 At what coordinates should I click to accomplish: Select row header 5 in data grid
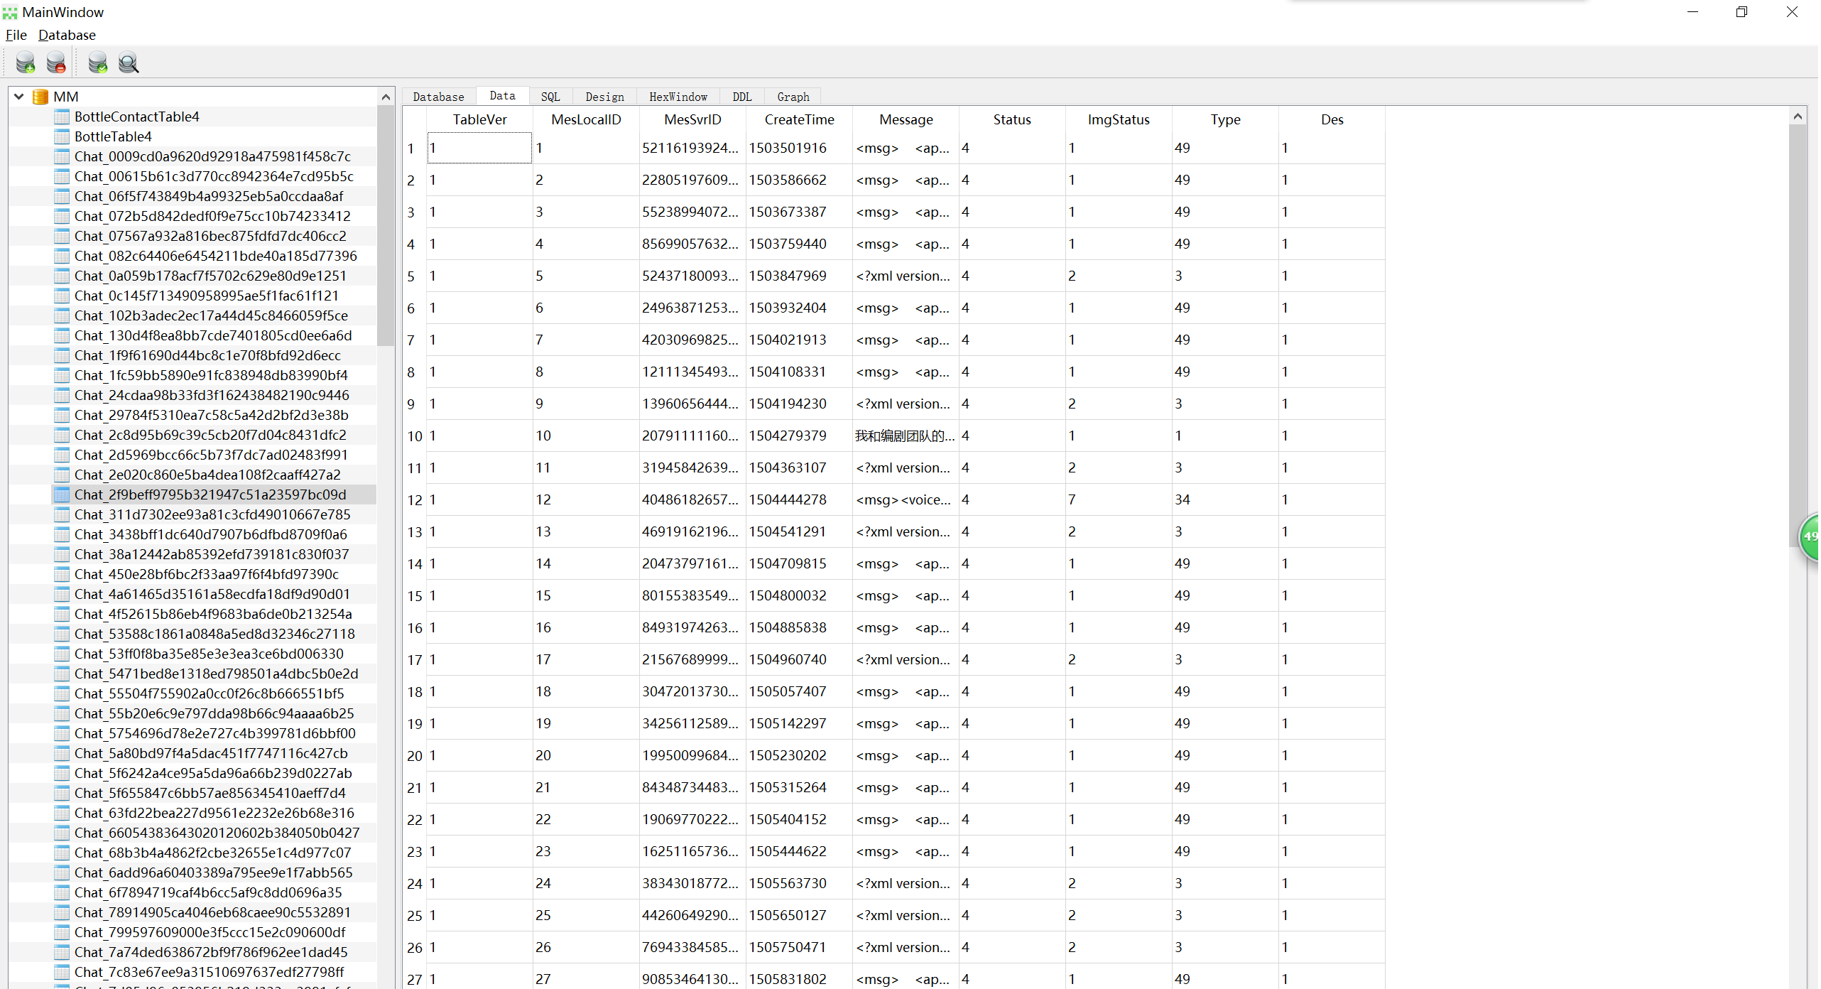[x=415, y=276]
